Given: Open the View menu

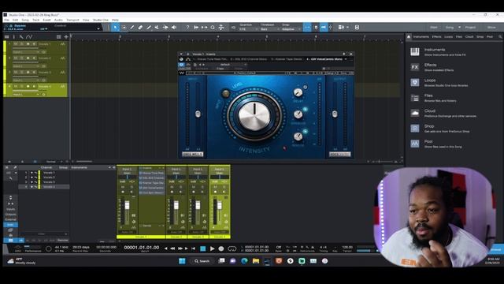Looking at the screenshot, I should [x=86, y=20].
